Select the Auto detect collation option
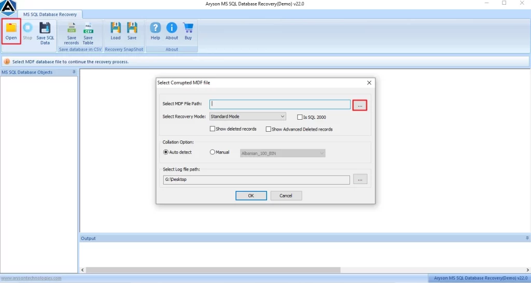Screen dimensions: 531x283 [x=165, y=152]
